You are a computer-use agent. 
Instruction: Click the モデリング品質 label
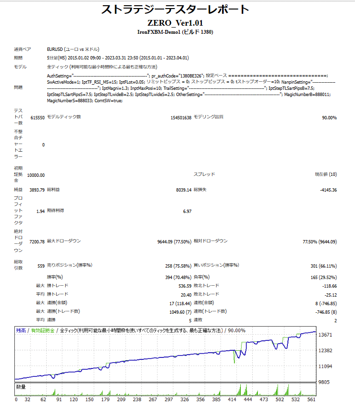tap(208, 117)
